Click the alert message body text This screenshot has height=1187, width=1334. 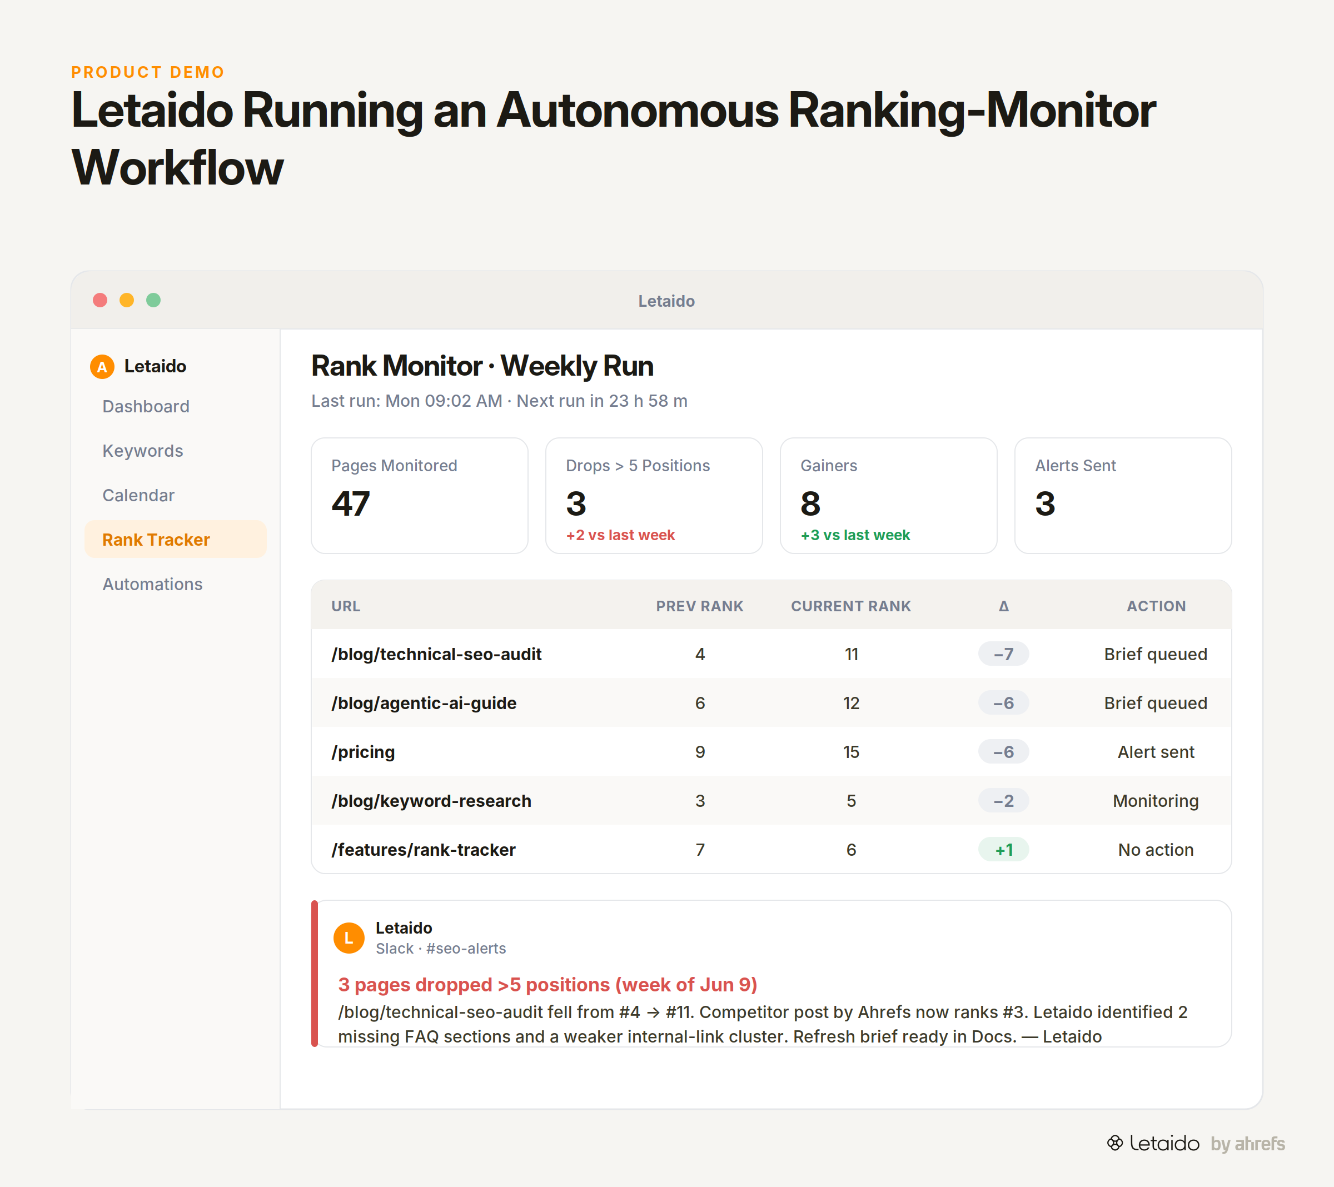pos(762,1024)
